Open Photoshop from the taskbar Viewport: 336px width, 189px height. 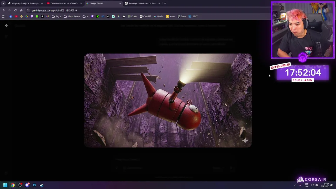34,185
